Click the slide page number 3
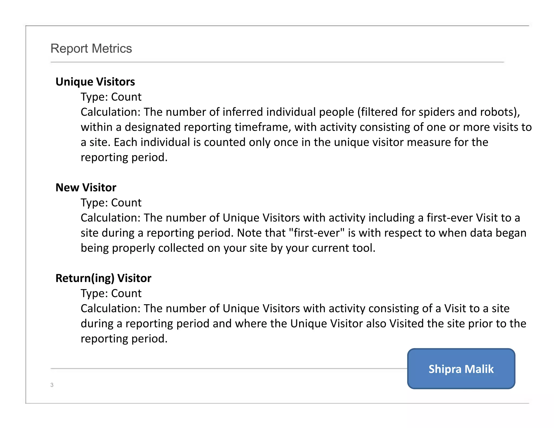The width and height of the screenshot is (554, 428). [52, 385]
